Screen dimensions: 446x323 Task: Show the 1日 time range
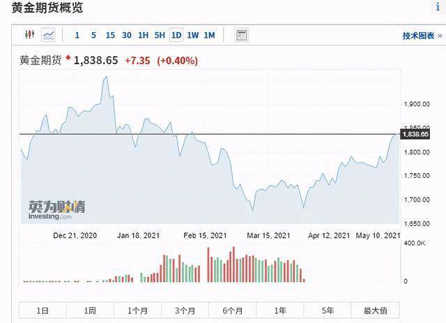tap(43, 310)
